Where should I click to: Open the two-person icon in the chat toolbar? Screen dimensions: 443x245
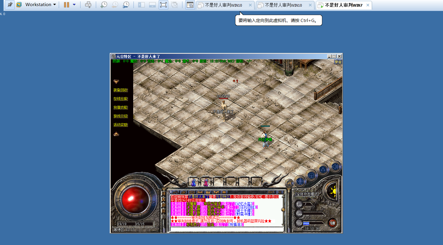coord(208,192)
